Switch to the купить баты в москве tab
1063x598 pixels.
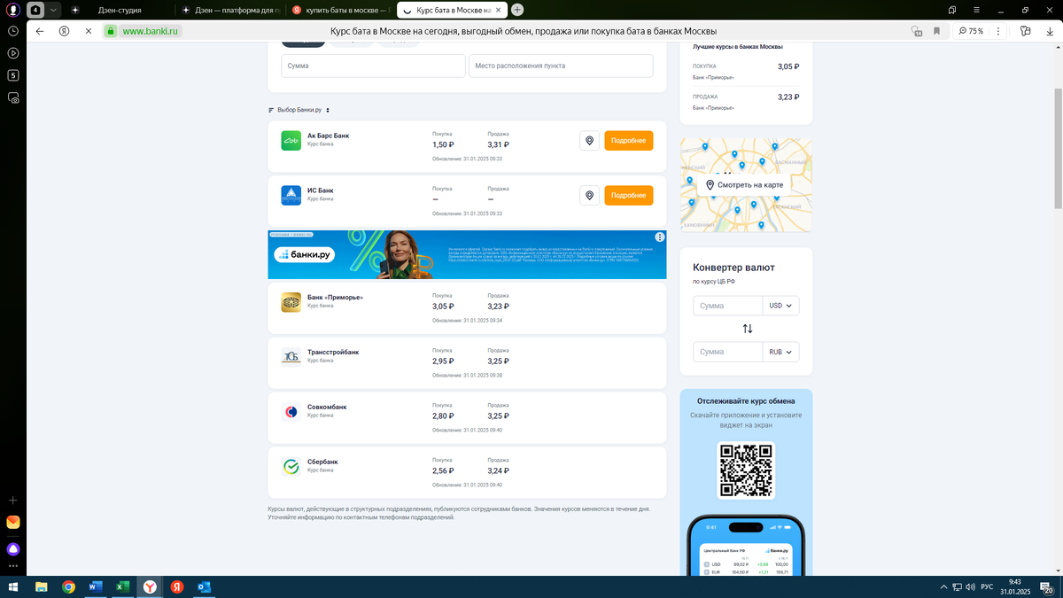coord(340,10)
